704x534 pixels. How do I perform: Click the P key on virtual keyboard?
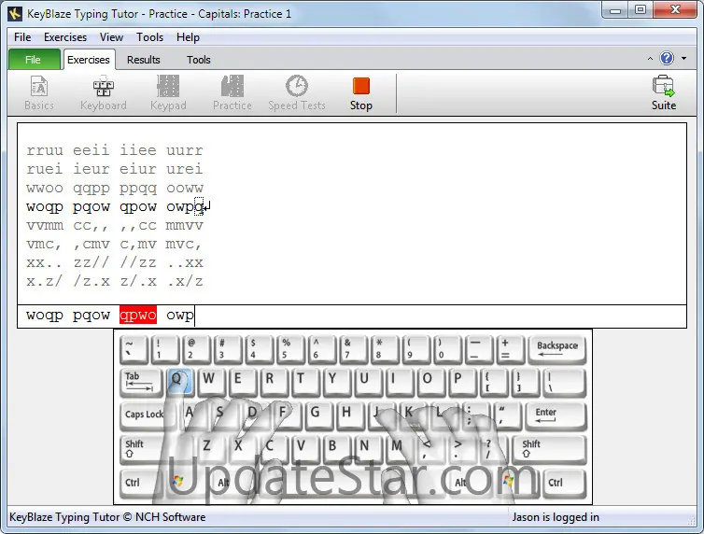click(x=461, y=382)
